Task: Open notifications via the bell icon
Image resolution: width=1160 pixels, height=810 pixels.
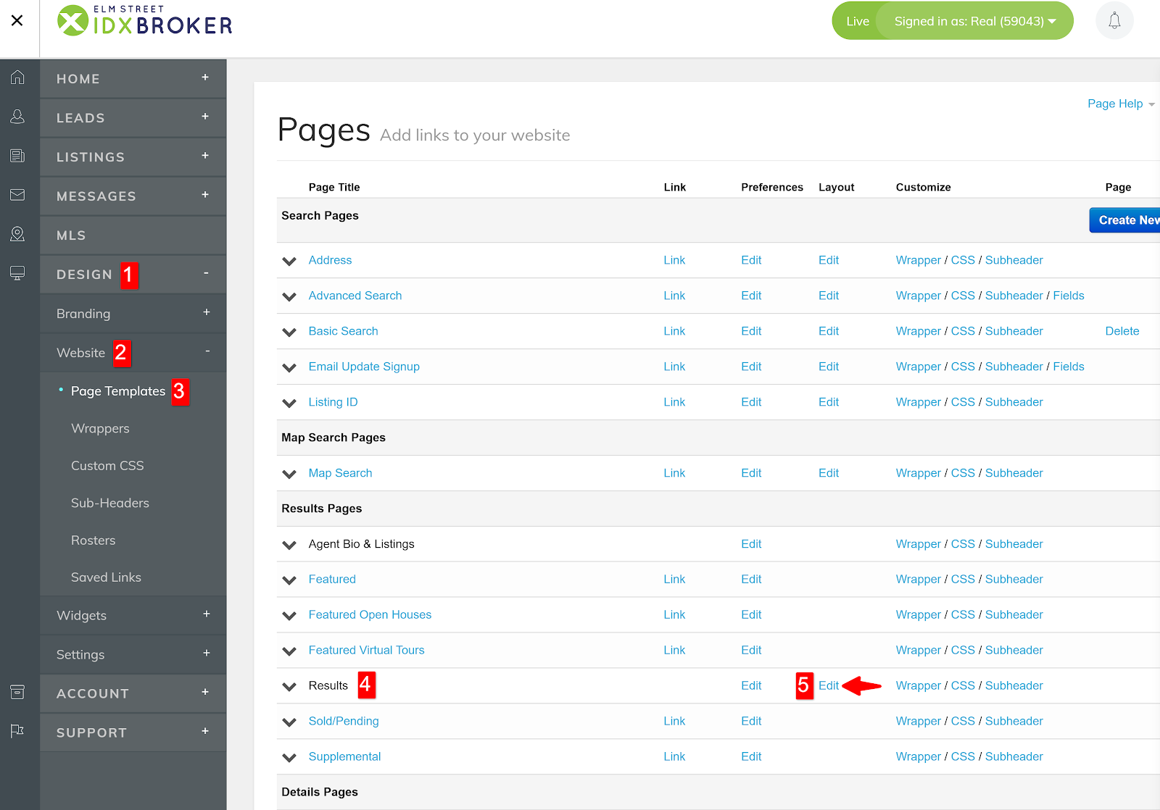Action: (x=1114, y=21)
